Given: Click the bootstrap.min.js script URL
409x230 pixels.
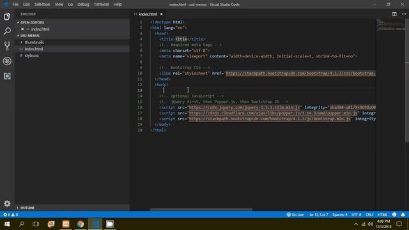Looking at the screenshot, I should (270, 119).
